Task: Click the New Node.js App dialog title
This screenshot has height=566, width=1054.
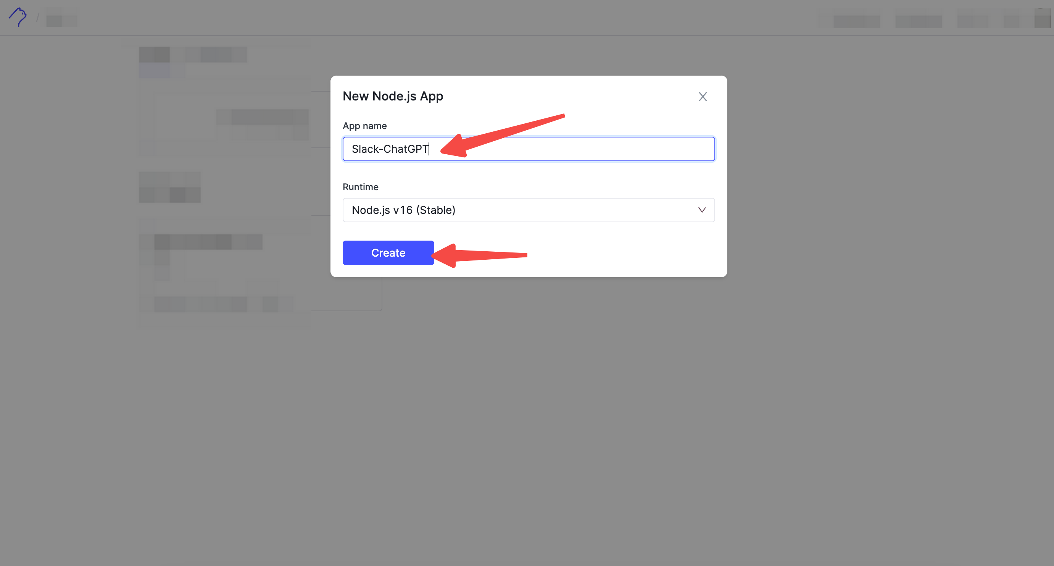Action: [x=393, y=96]
